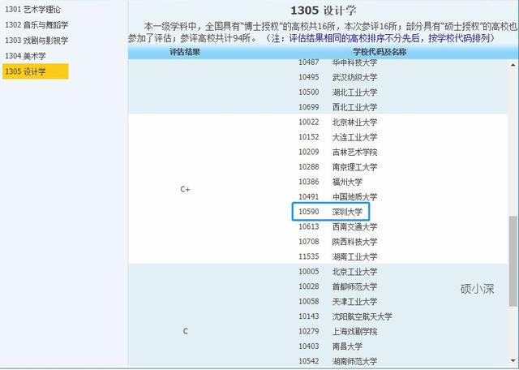Click the 学校代码及名称 column header
The image size is (519, 370).
click(380, 52)
